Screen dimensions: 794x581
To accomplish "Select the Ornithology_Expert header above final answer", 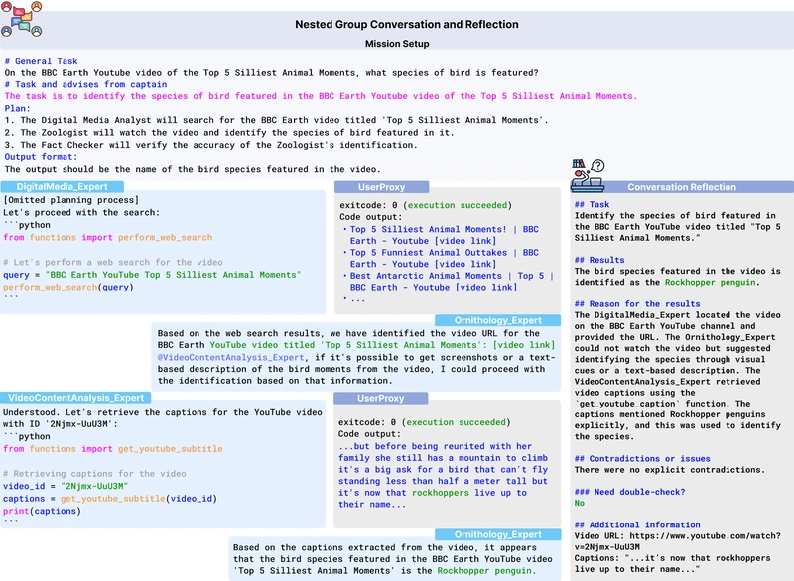I will click(497, 535).
